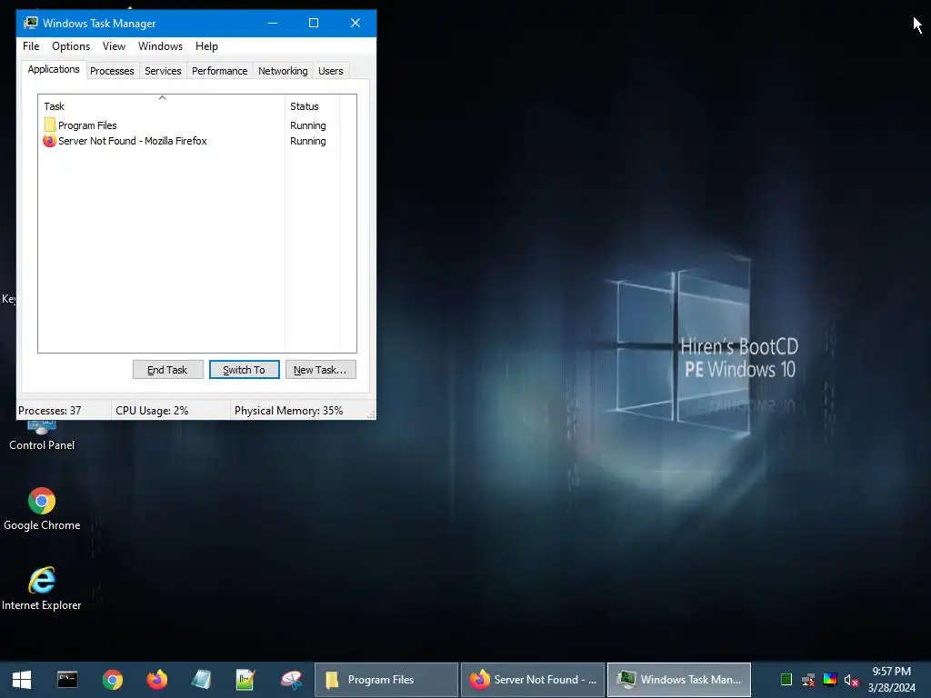Click the New Task... button
Screen dimensions: 931x698
click(320, 370)
